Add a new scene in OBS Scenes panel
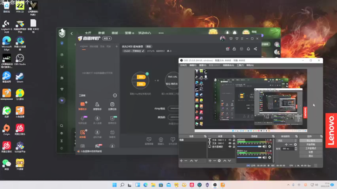Viewport: 337px width, 189px height. [181, 161]
